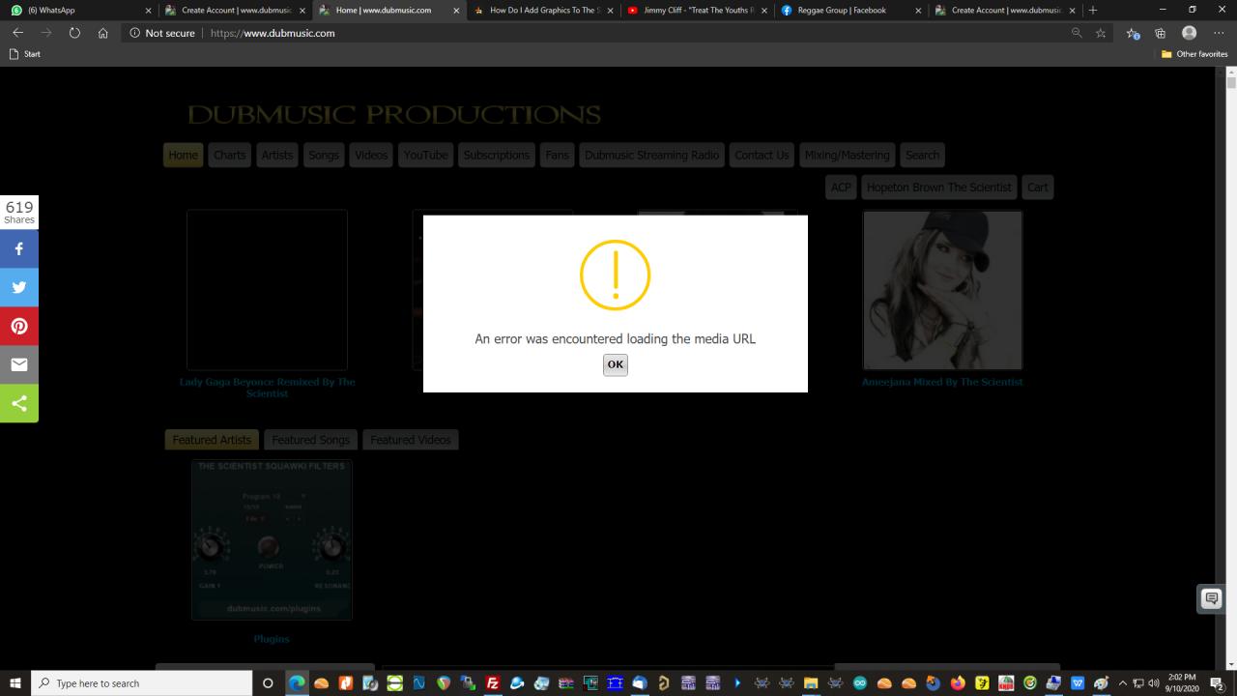The height and width of the screenshot is (696, 1237).
Task: Select the Featured Songs tab
Action: coord(310,440)
